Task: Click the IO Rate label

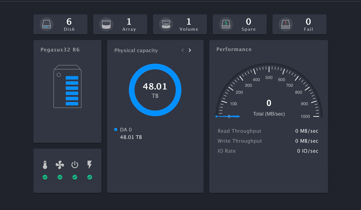Action: [227, 151]
